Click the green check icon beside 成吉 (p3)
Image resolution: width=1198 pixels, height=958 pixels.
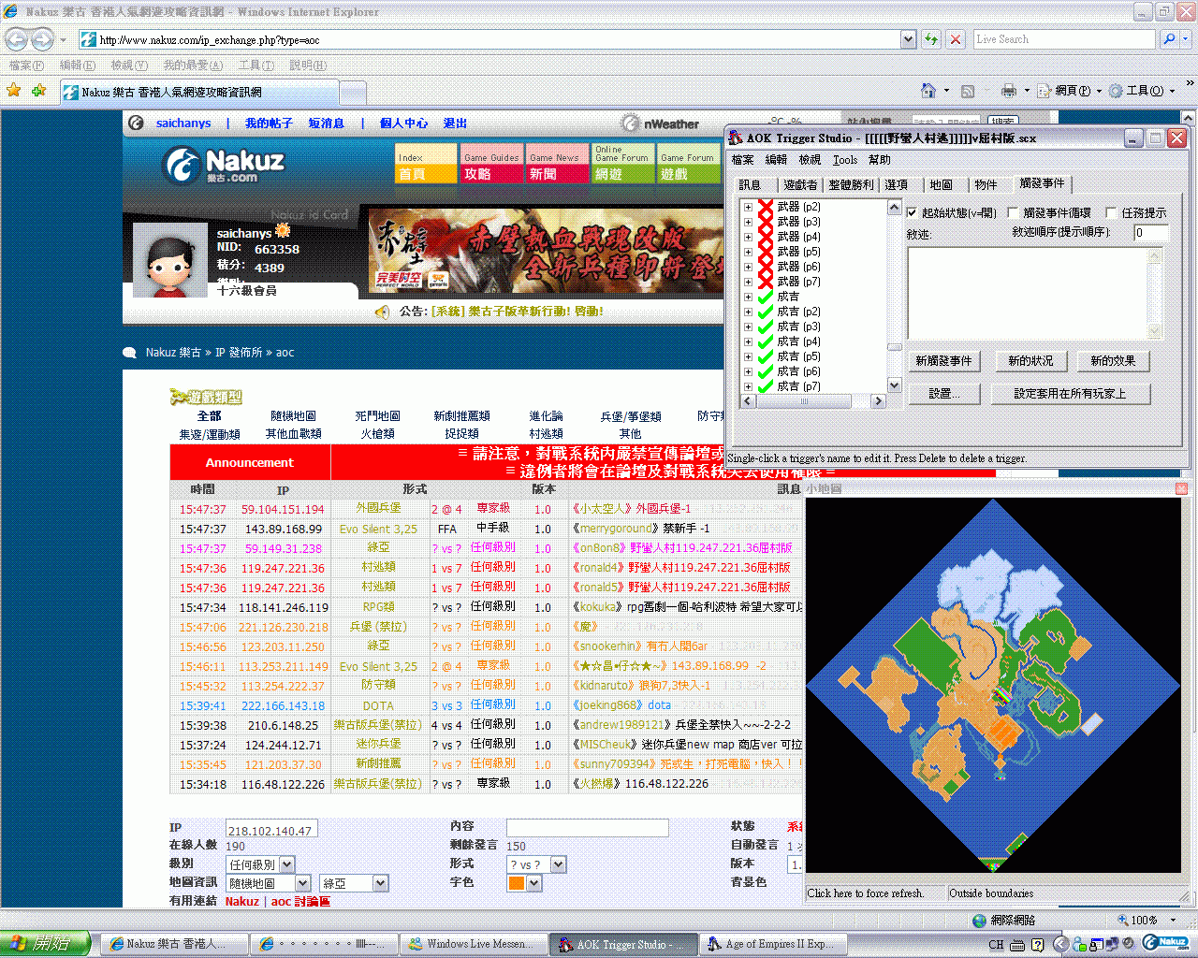click(766, 327)
